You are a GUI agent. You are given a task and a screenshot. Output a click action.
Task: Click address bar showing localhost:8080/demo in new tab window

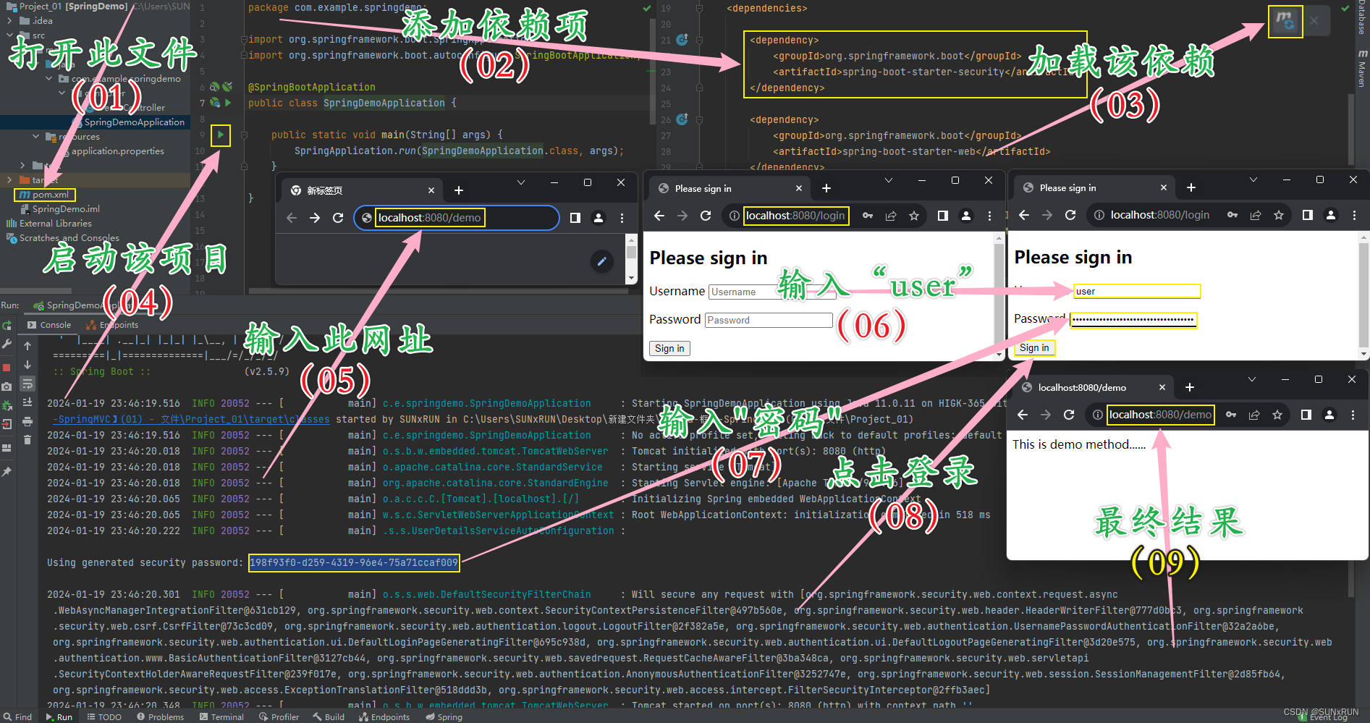456,218
